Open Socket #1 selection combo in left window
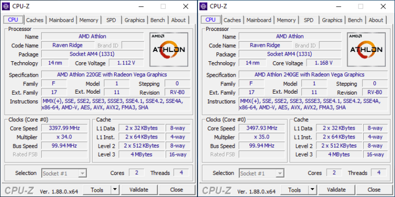 pos(64,173)
